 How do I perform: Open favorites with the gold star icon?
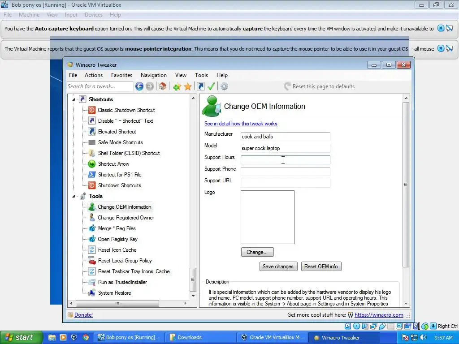pos(188,86)
